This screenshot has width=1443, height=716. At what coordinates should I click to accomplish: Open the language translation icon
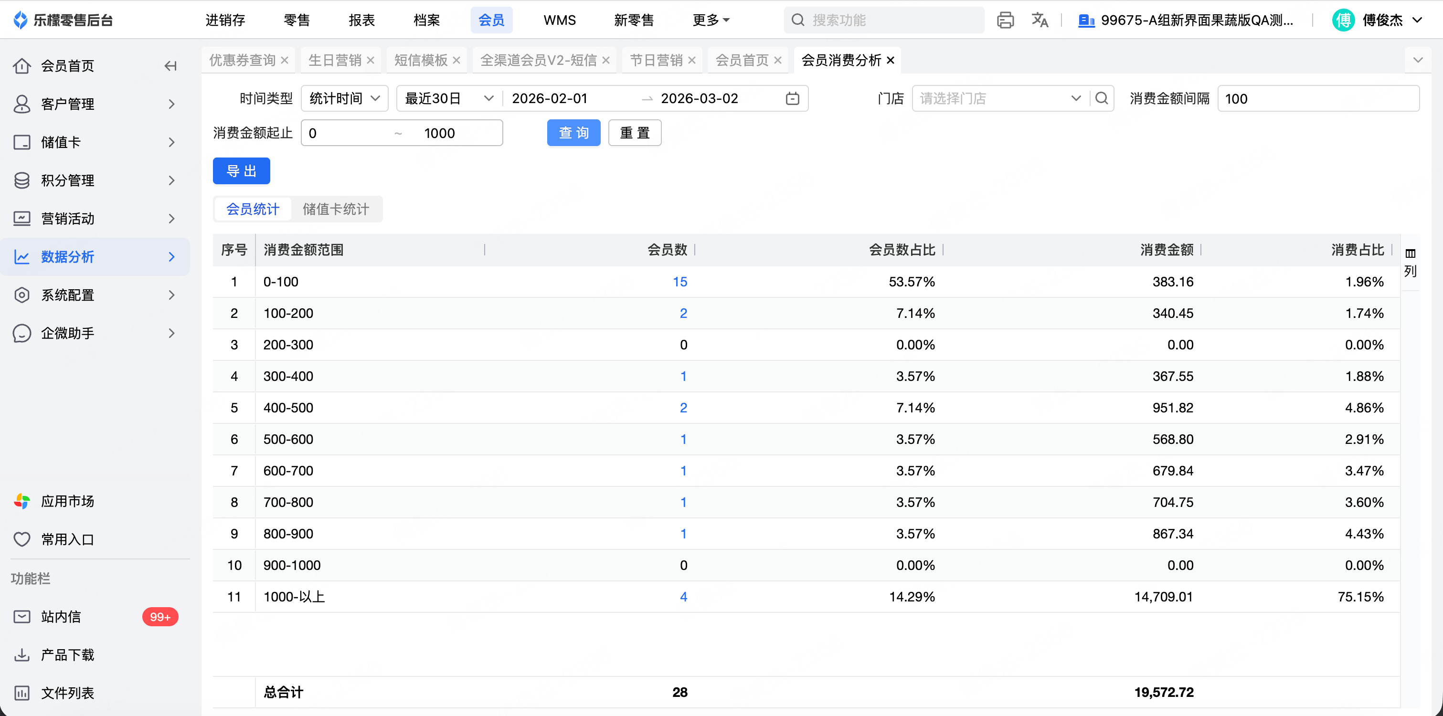pyautogui.click(x=1040, y=20)
